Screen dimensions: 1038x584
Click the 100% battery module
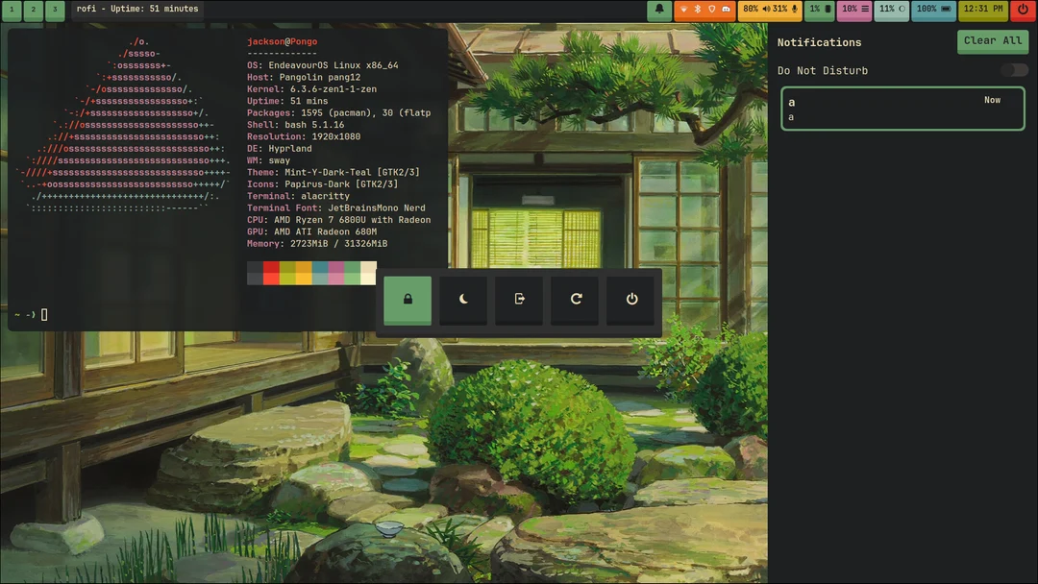point(932,10)
